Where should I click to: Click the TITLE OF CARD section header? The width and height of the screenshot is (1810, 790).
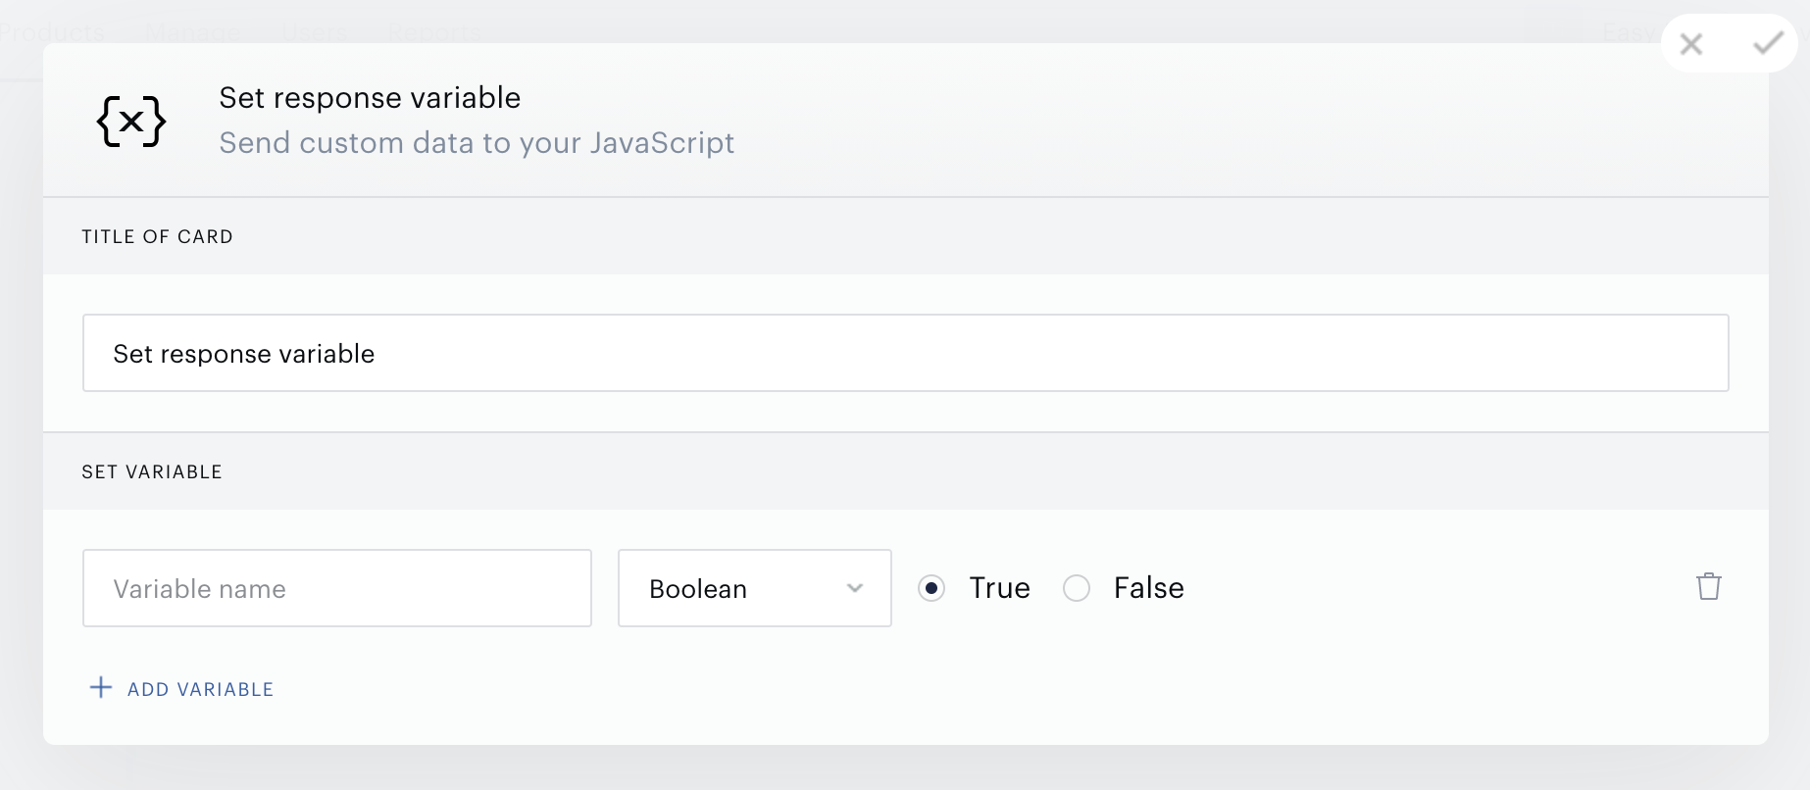(158, 236)
